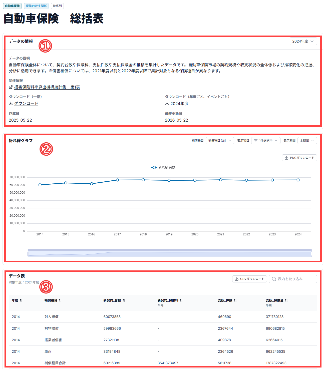Click the CSVダウンロード button
326x369 pixels.
coord(249,279)
